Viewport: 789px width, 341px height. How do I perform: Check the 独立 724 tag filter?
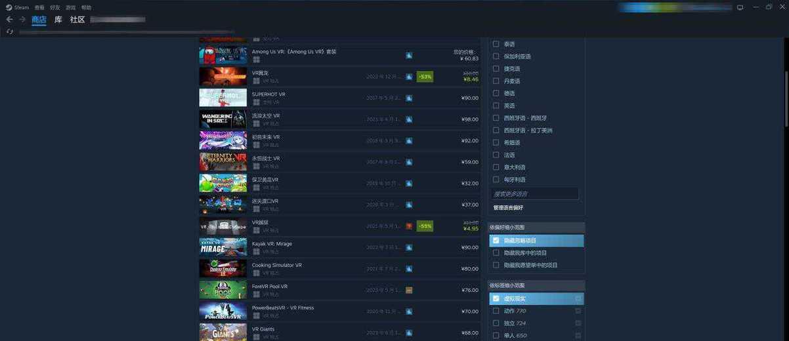(496, 323)
